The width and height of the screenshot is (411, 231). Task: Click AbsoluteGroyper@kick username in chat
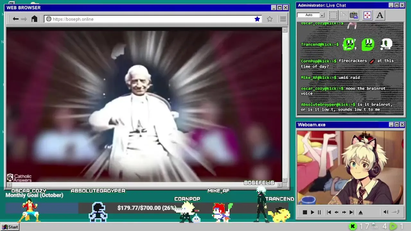tap(328, 105)
